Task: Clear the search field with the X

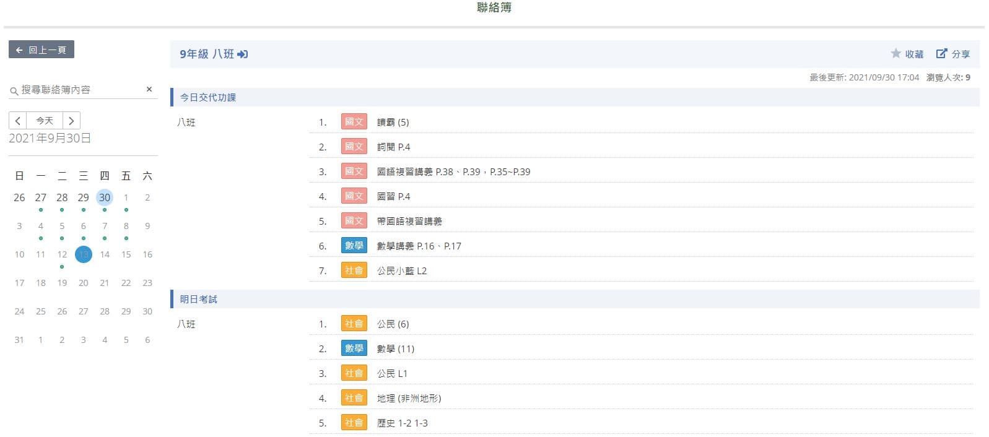Action: (149, 89)
